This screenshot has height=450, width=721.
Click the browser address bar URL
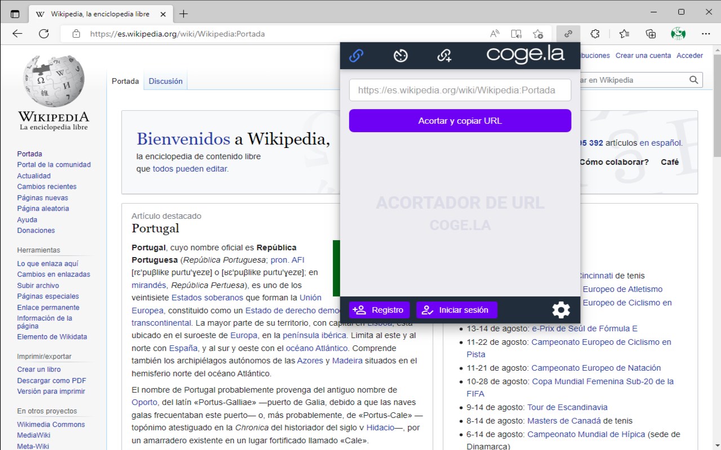pos(177,34)
